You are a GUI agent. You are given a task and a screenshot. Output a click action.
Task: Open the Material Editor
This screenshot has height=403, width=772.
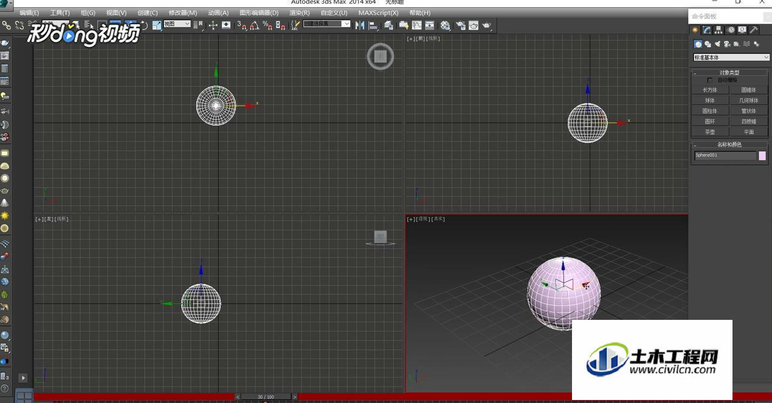pyautogui.click(x=446, y=25)
